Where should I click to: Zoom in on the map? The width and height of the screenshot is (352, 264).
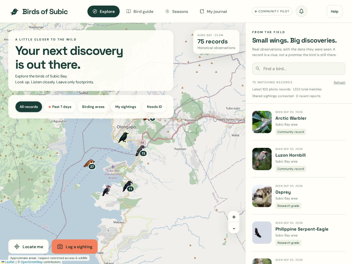[x=234, y=217]
